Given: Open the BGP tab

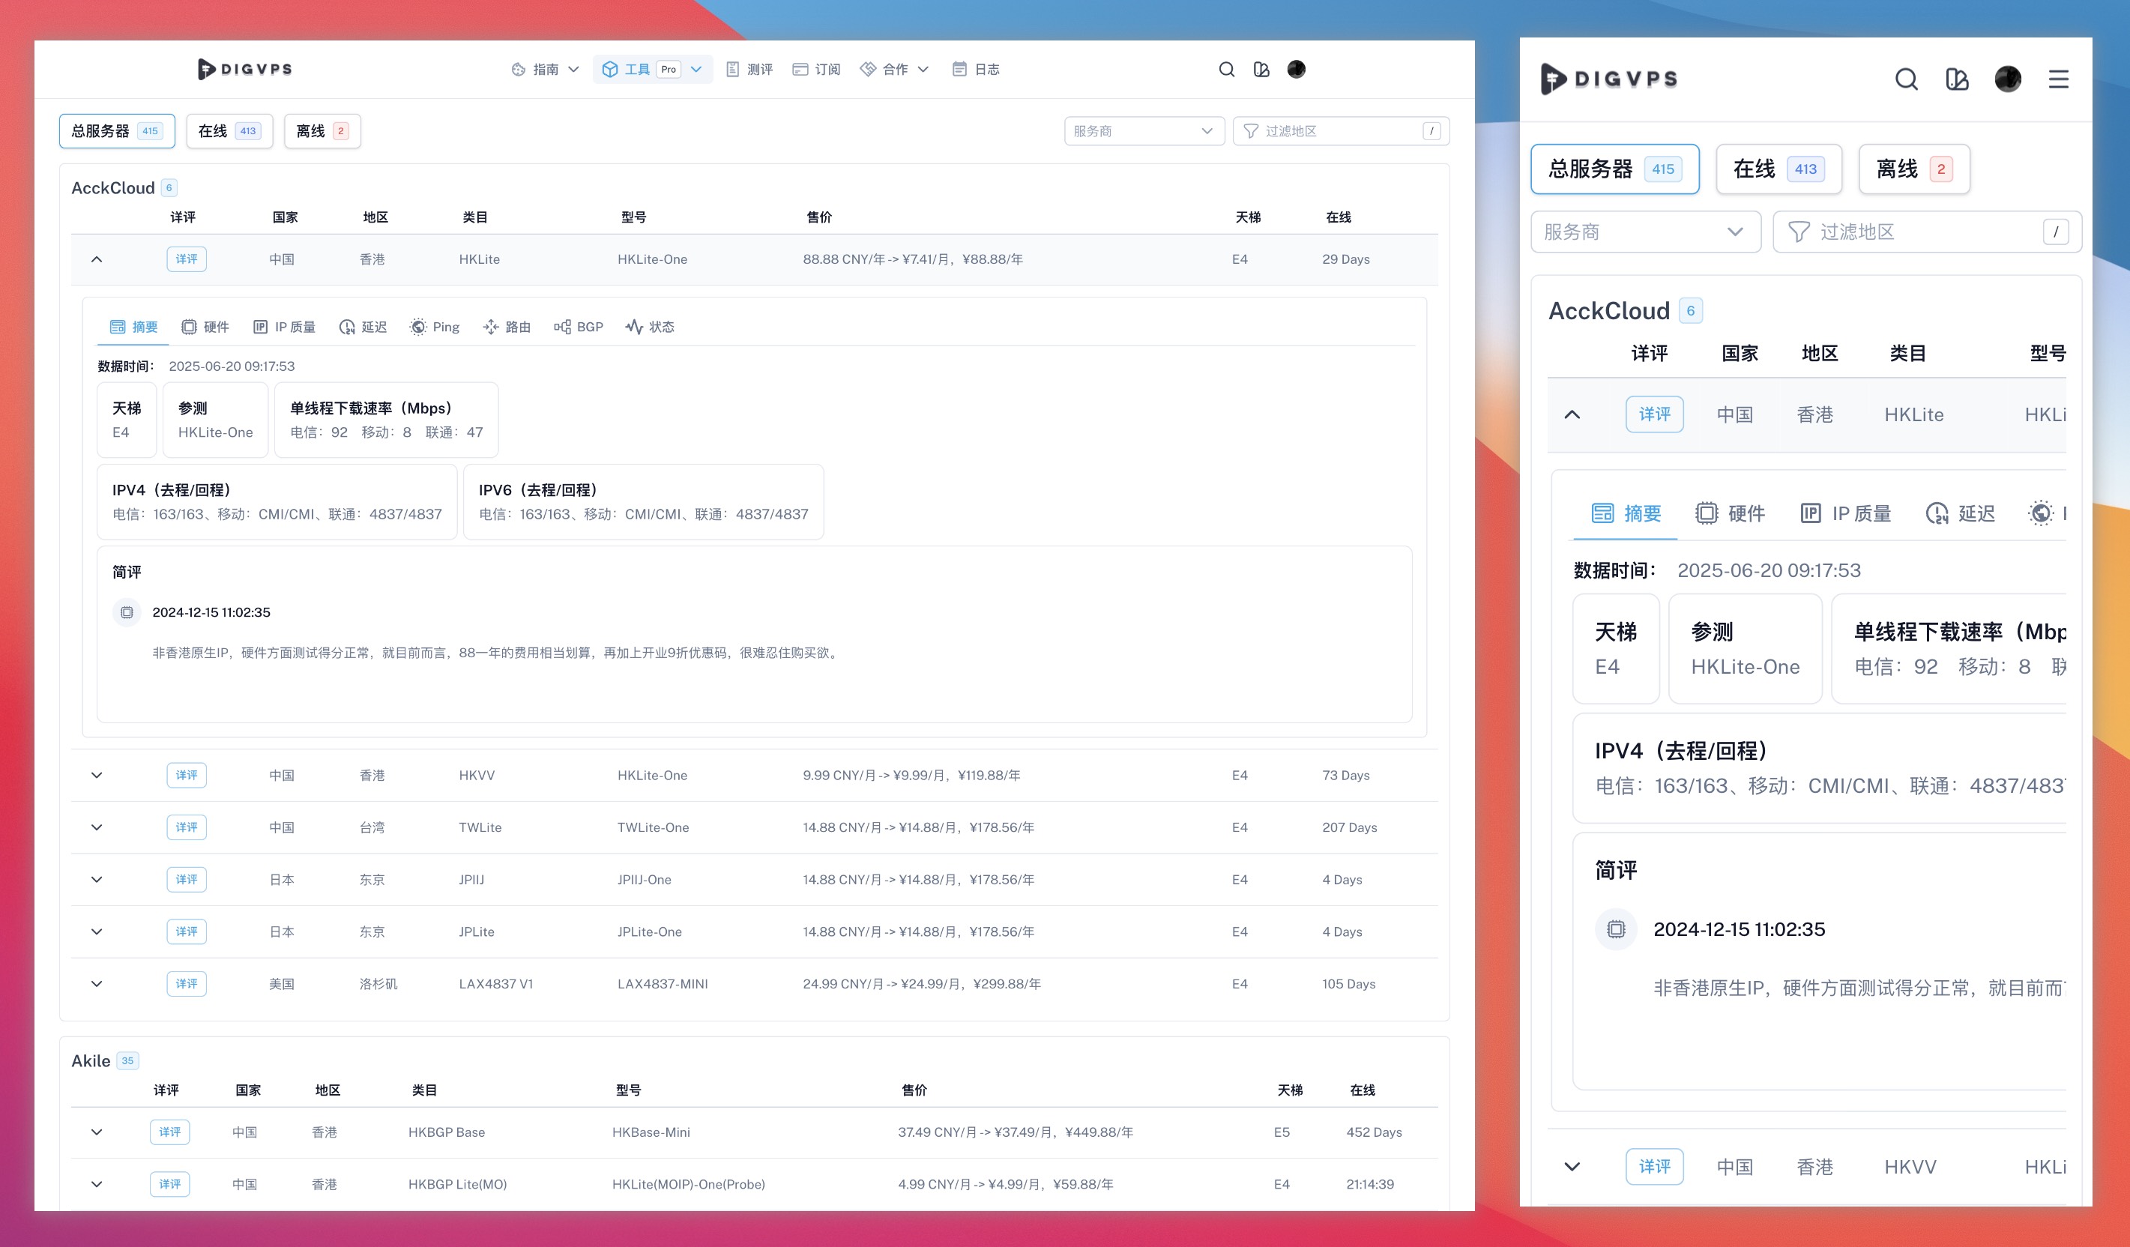Looking at the screenshot, I should [579, 327].
